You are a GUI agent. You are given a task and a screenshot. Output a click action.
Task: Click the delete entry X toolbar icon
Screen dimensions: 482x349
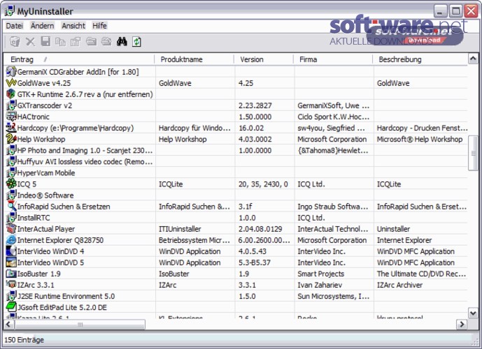30,41
